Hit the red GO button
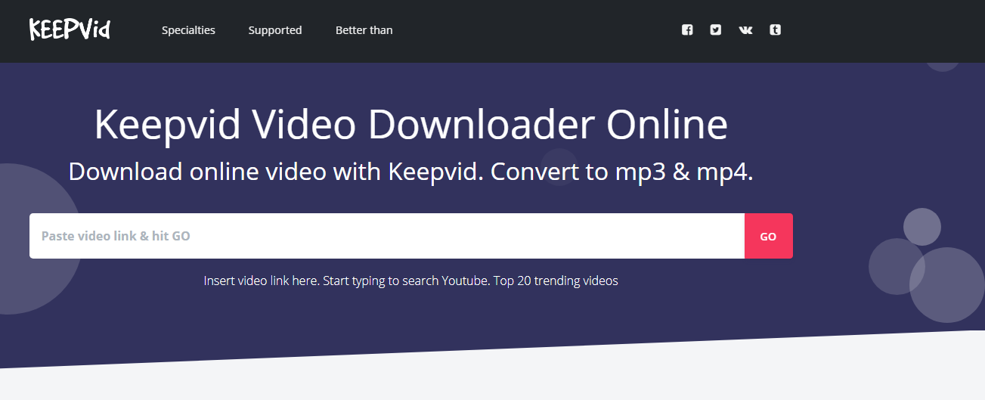The width and height of the screenshot is (985, 400). [x=768, y=236]
